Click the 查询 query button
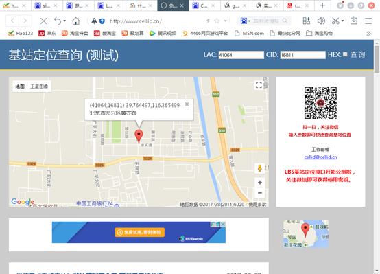 click(x=357, y=55)
